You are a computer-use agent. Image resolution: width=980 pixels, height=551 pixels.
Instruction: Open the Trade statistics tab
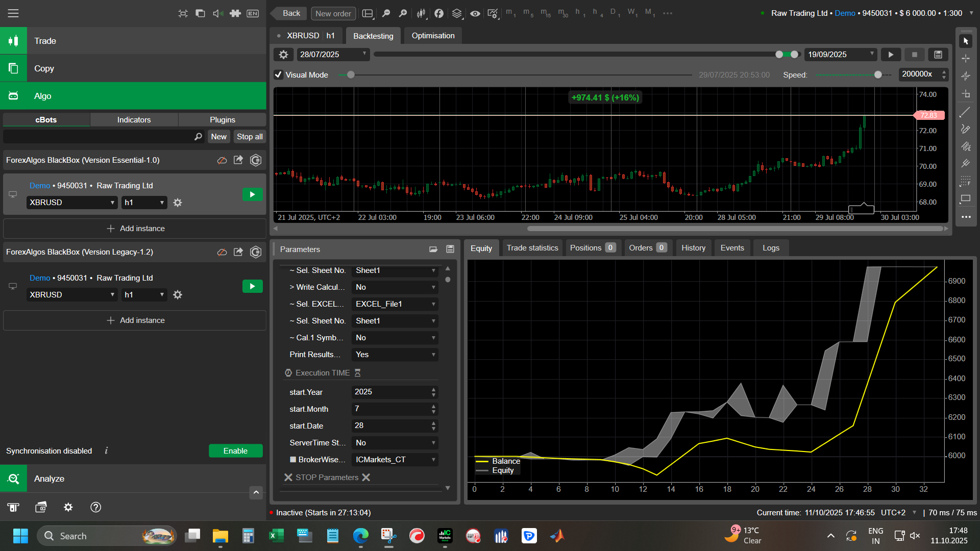(x=532, y=248)
